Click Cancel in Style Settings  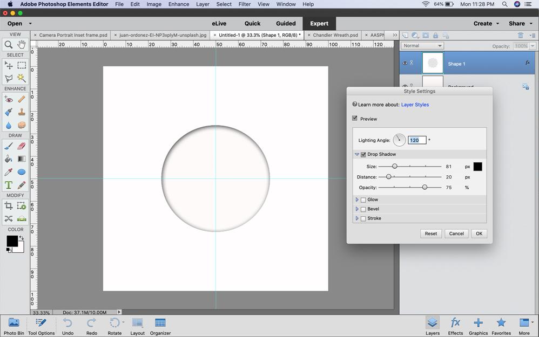[x=456, y=233]
